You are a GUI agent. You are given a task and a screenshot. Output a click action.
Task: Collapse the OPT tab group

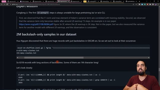coord(85,1)
